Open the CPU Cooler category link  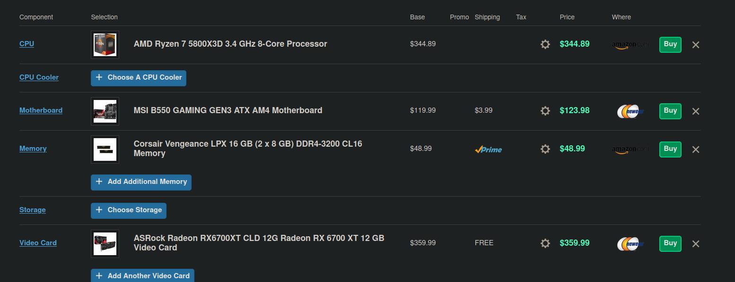[x=39, y=77]
